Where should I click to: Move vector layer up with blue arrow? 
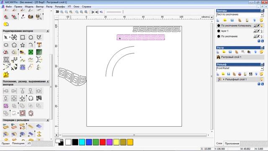[x=259, y=41]
